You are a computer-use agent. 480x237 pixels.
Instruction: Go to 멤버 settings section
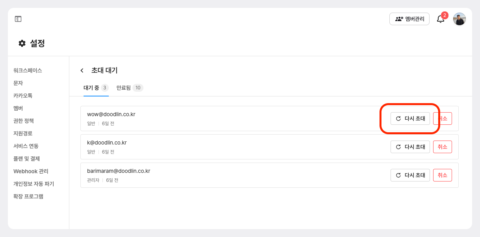(18, 108)
